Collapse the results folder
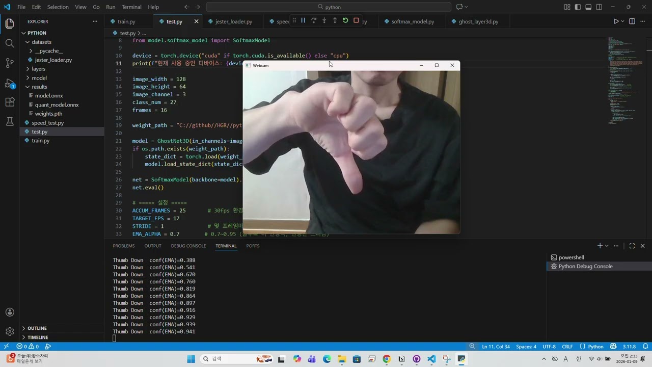Image resolution: width=652 pixels, height=367 pixels. (39, 87)
